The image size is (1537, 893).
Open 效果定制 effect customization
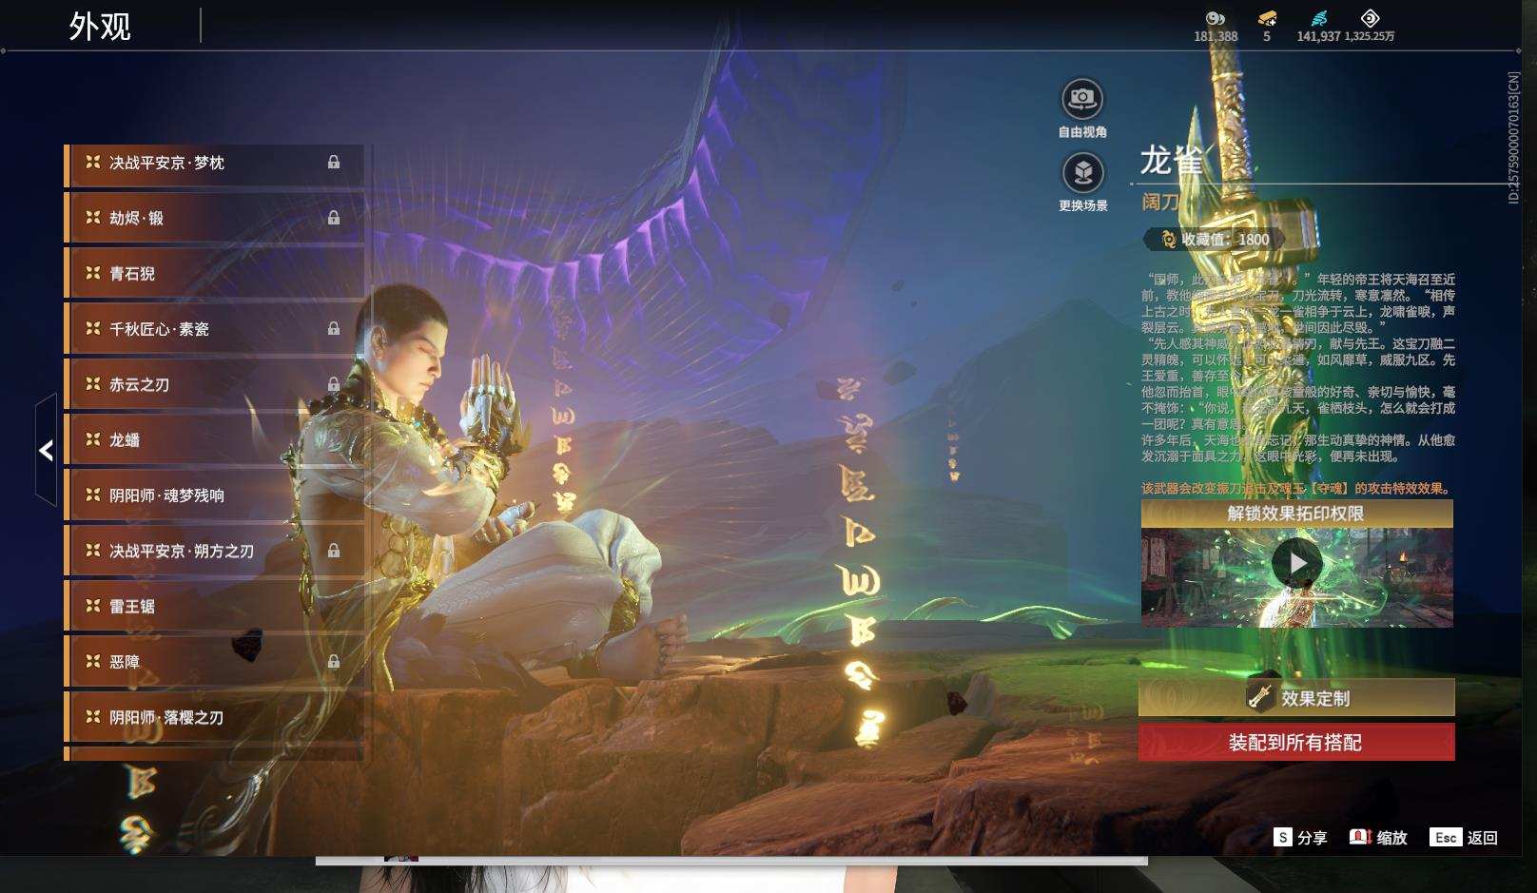coord(1296,698)
